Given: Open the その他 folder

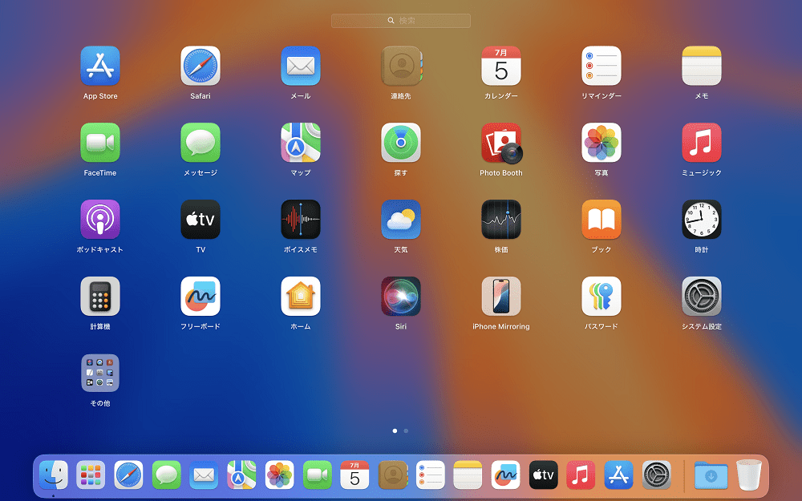Looking at the screenshot, I should coord(100,374).
